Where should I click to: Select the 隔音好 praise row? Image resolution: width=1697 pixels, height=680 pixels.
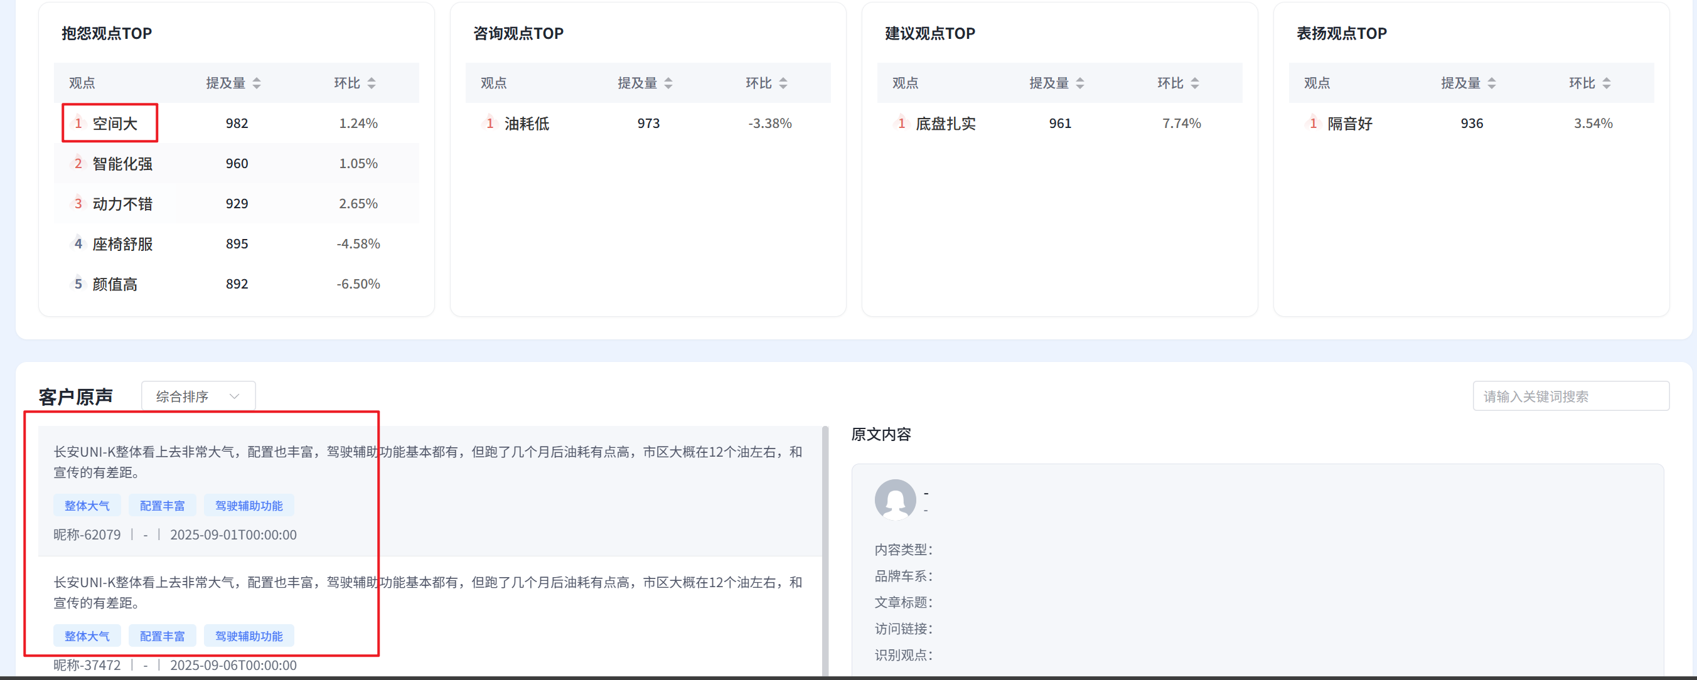[1471, 123]
